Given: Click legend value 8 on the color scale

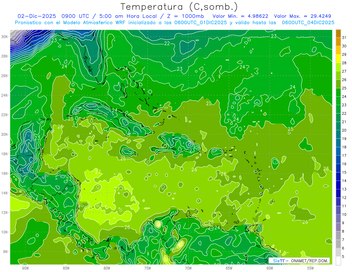Looking at the screenshot, I should (x=343, y=232).
